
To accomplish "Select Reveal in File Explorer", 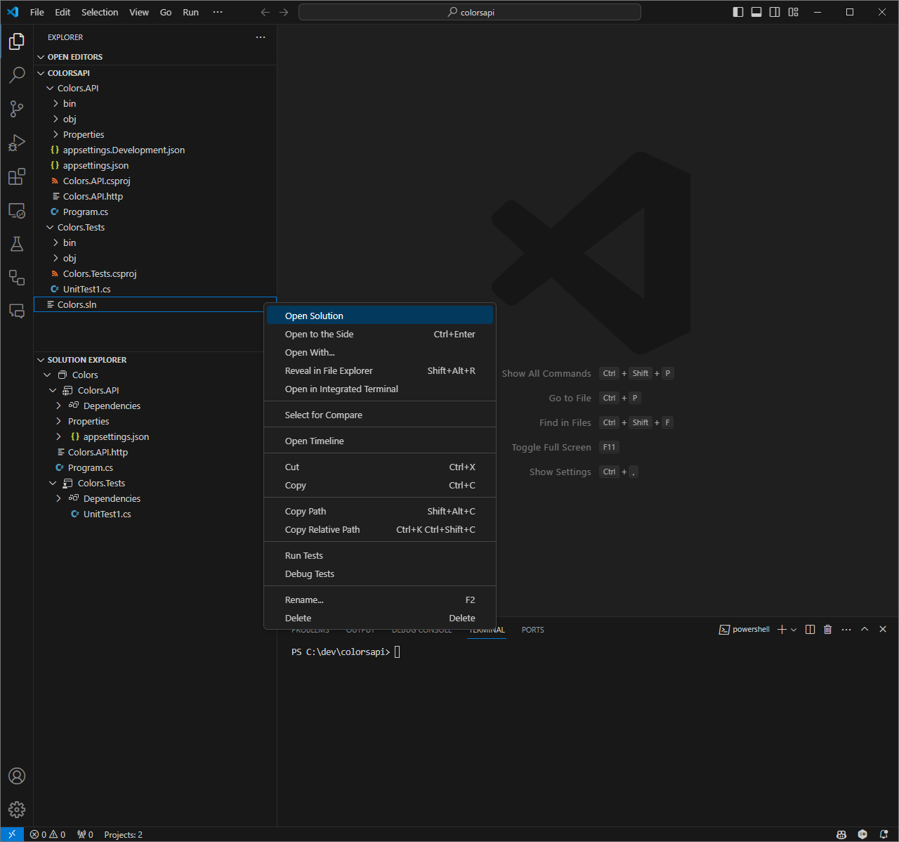I will click(380, 371).
